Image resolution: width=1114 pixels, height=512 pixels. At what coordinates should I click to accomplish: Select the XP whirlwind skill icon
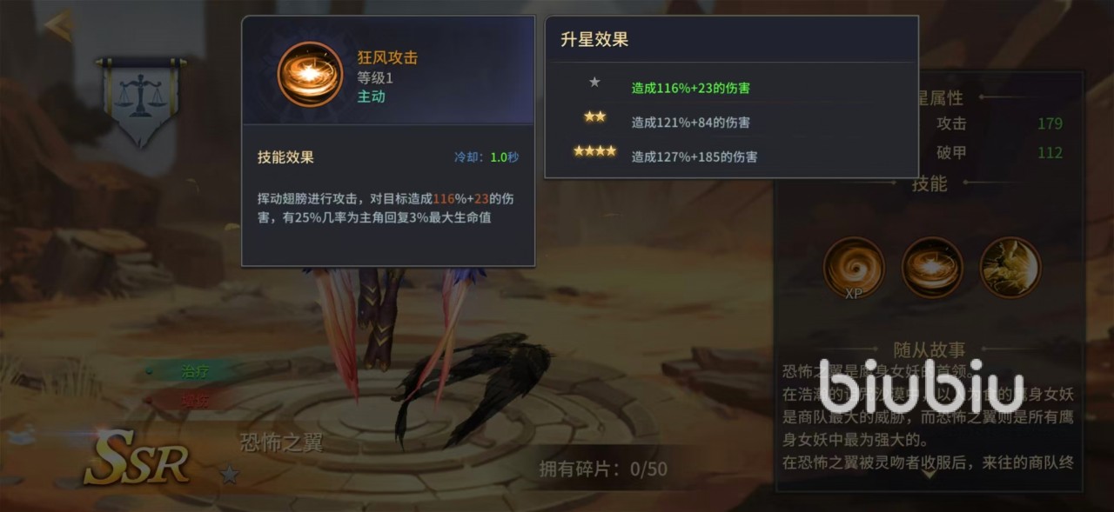pos(854,268)
